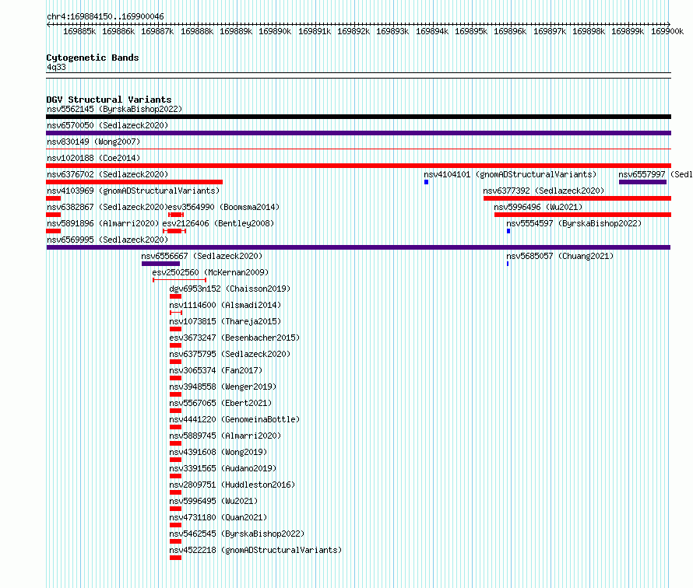Click the red interval glyph under nsv1114600
This screenshot has width=693, height=588.
(x=176, y=313)
